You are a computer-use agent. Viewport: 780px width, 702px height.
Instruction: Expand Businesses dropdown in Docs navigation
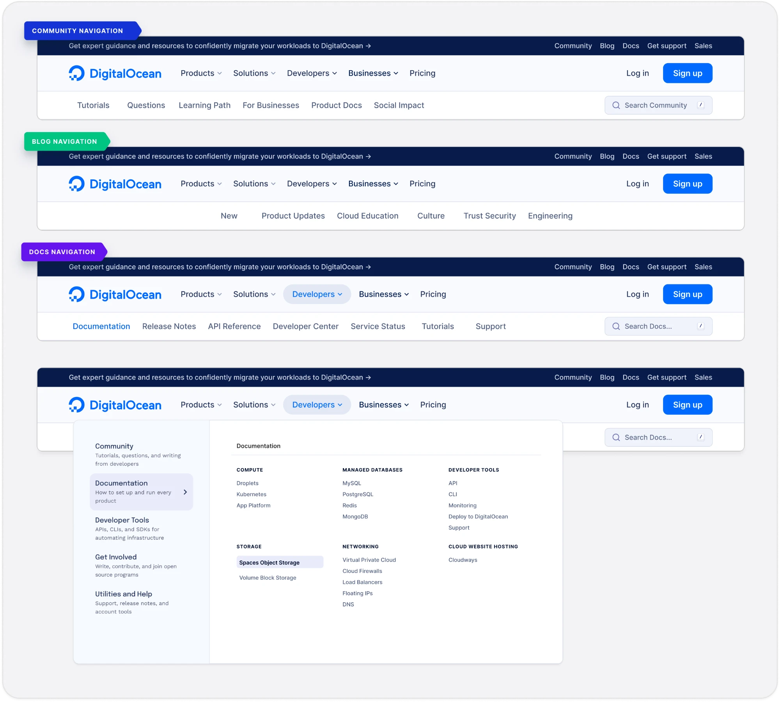click(x=384, y=294)
